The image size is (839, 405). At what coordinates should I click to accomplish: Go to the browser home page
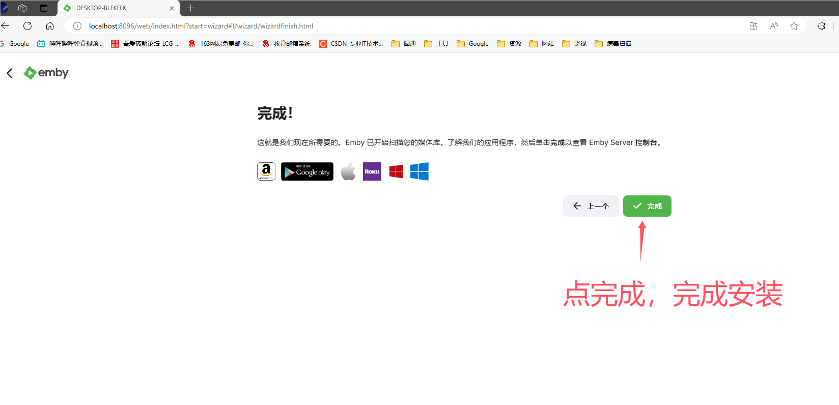(x=50, y=26)
